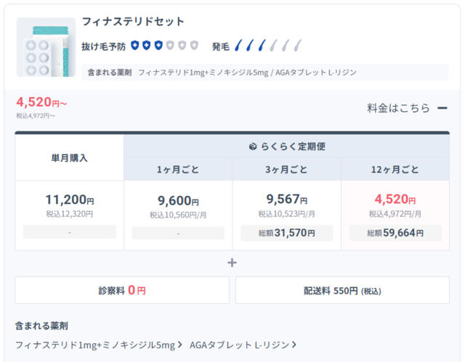This screenshot has height=362, width=465.
Task: Click the last gray shield rating icon
Action: (194, 46)
